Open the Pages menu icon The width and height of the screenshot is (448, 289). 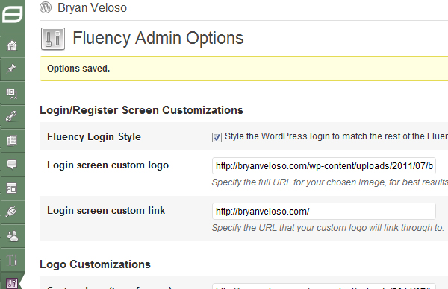[12, 140]
